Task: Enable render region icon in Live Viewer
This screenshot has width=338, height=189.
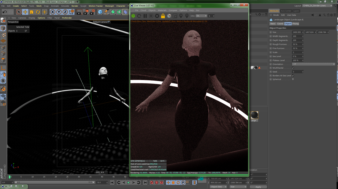Action: click(175, 16)
